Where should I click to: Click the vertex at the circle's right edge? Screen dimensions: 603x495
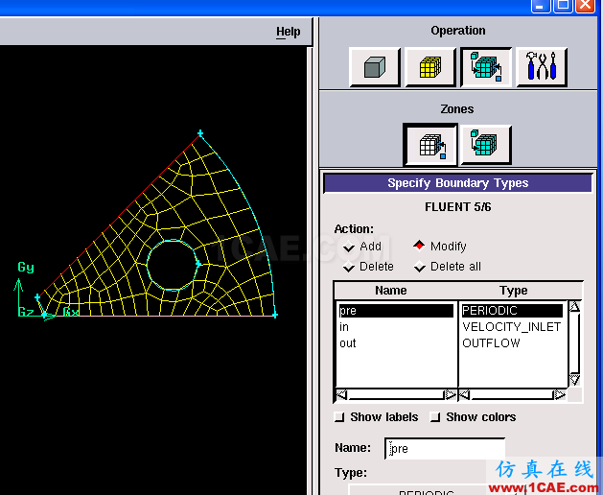[198, 264]
